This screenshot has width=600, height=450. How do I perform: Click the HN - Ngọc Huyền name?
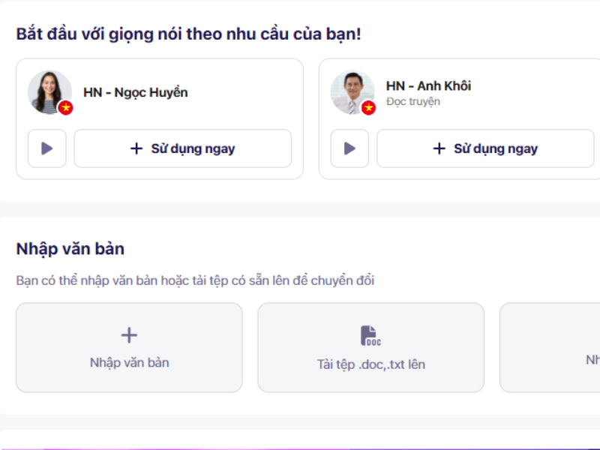[x=136, y=92]
